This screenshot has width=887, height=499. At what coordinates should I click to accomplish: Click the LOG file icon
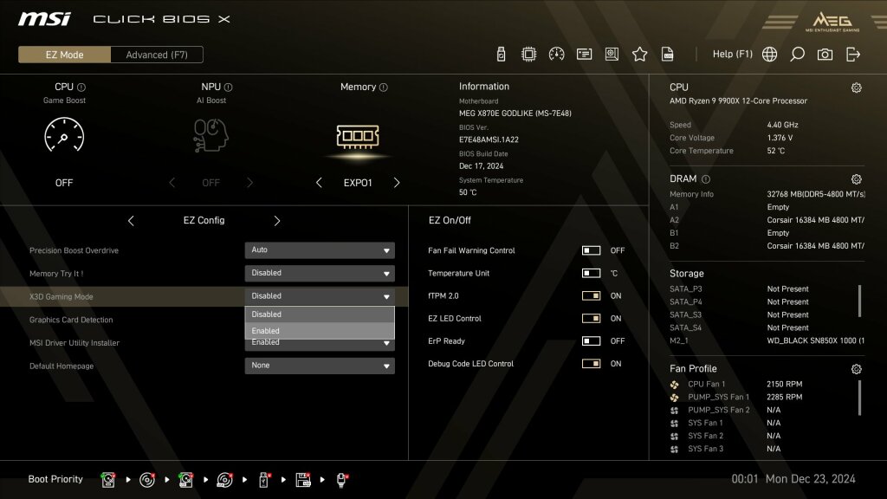(x=668, y=55)
